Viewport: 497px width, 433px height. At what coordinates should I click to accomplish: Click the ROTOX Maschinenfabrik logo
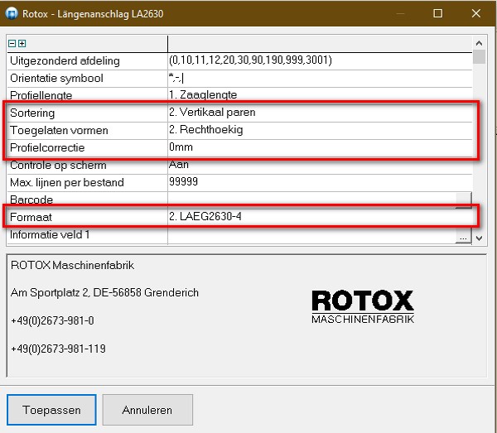tap(363, 306)
